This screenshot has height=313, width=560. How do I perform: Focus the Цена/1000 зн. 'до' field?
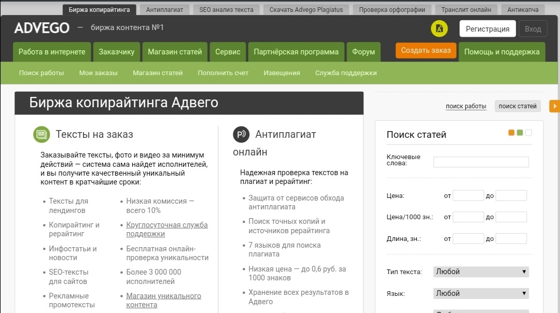pyautogui.click(x=511, y=217)
